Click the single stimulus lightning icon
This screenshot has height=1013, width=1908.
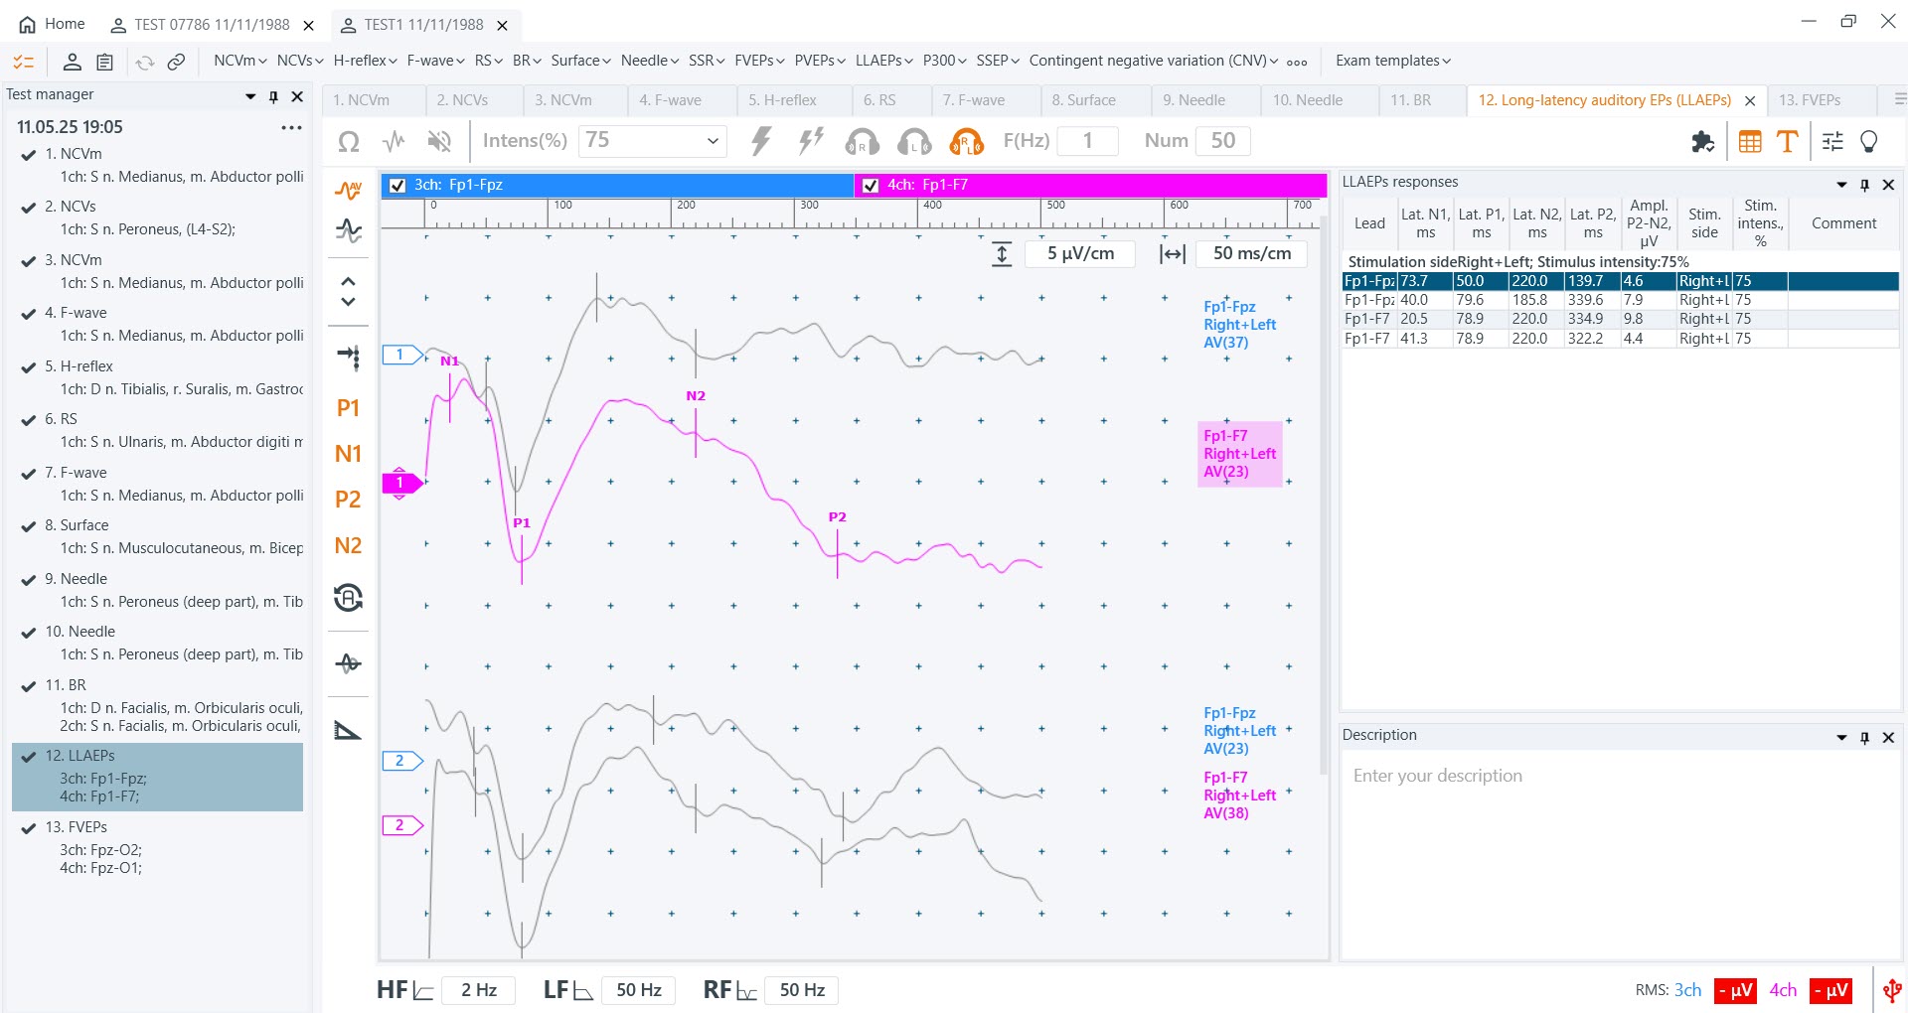[x=761, y=141]
